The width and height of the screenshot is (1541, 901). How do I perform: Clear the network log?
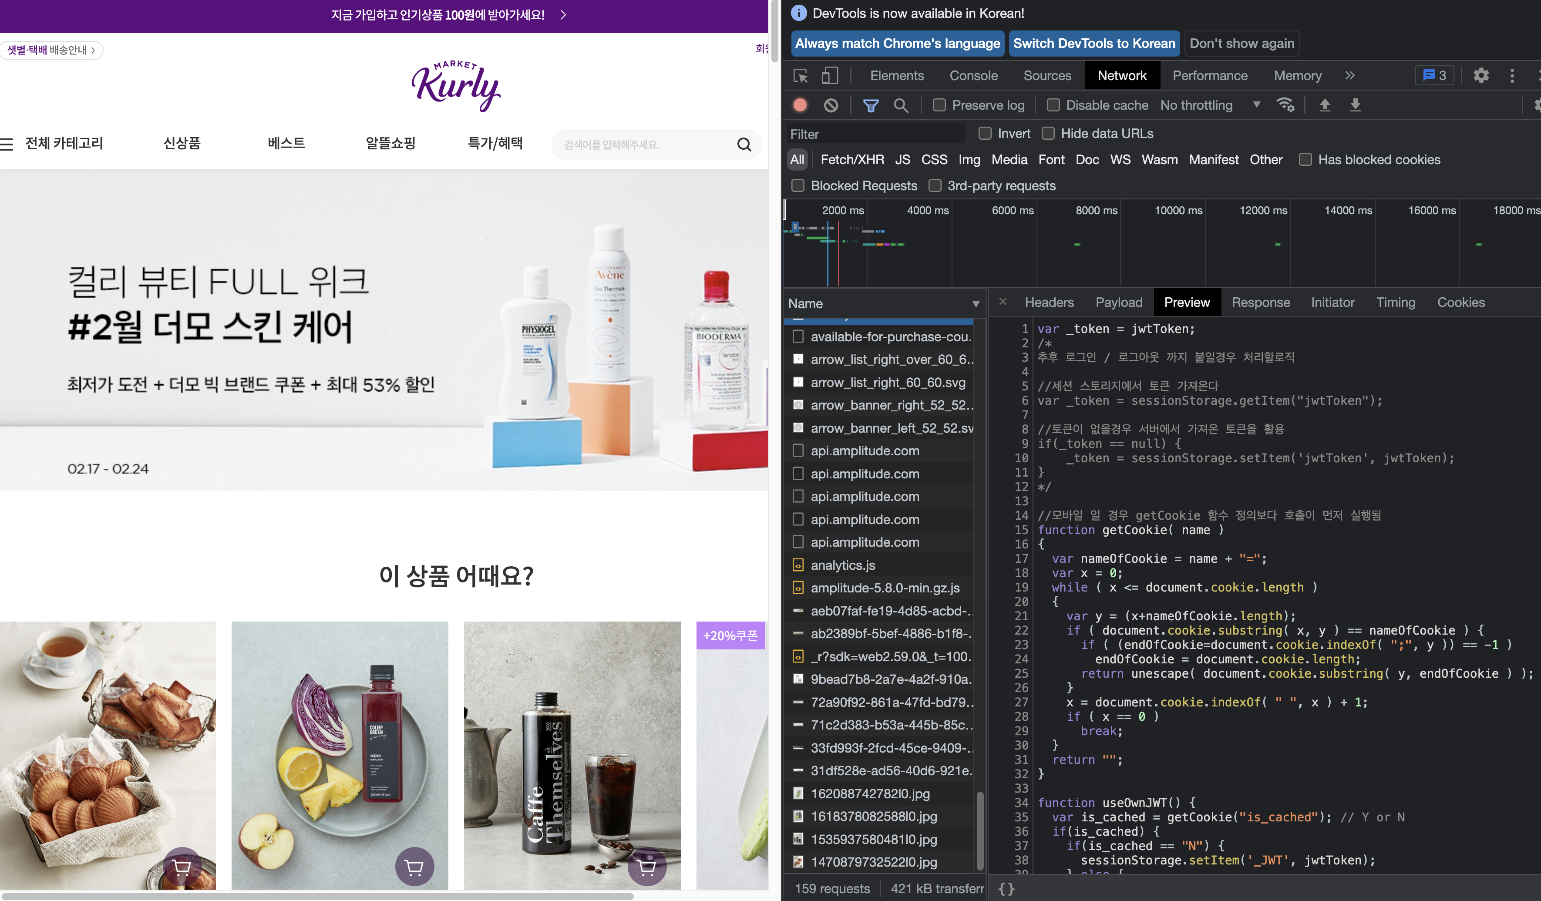coord(831,105)
